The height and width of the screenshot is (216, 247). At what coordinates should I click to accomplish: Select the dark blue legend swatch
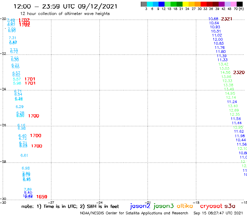[162, 4]
